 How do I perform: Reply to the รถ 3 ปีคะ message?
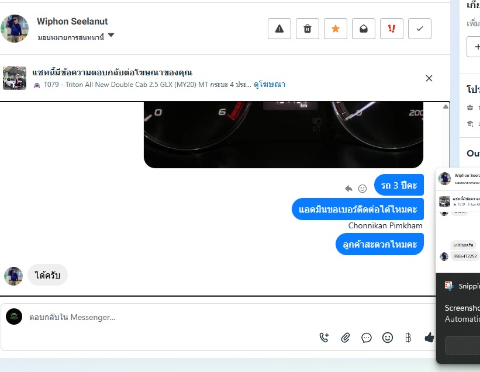(x=348, y=188)
